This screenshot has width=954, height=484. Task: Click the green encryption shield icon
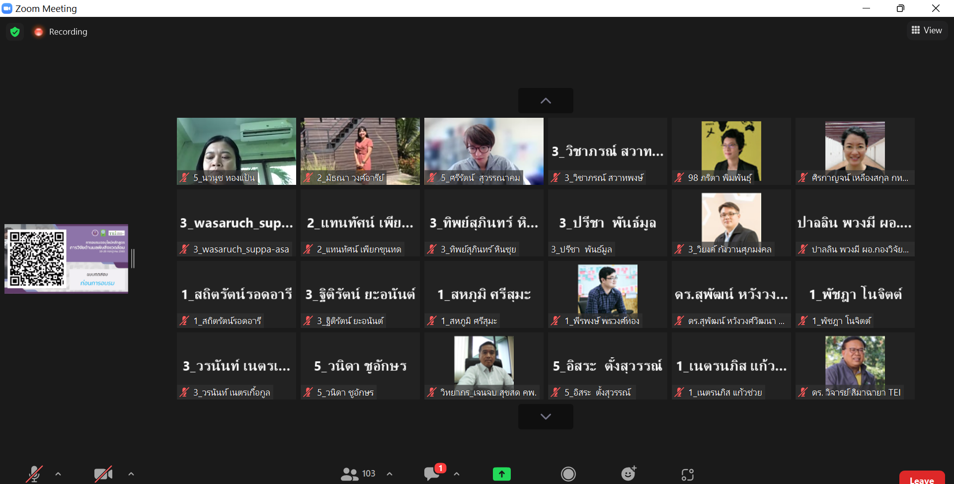click(15, 32)
